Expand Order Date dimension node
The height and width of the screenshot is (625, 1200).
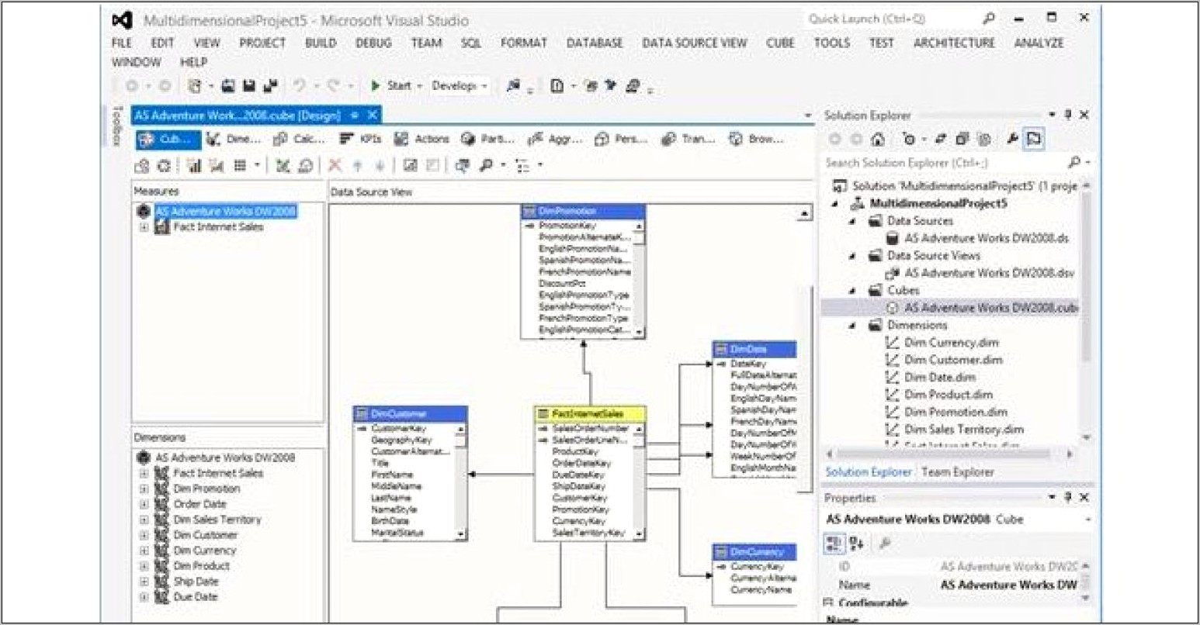(x=144, y=505)
